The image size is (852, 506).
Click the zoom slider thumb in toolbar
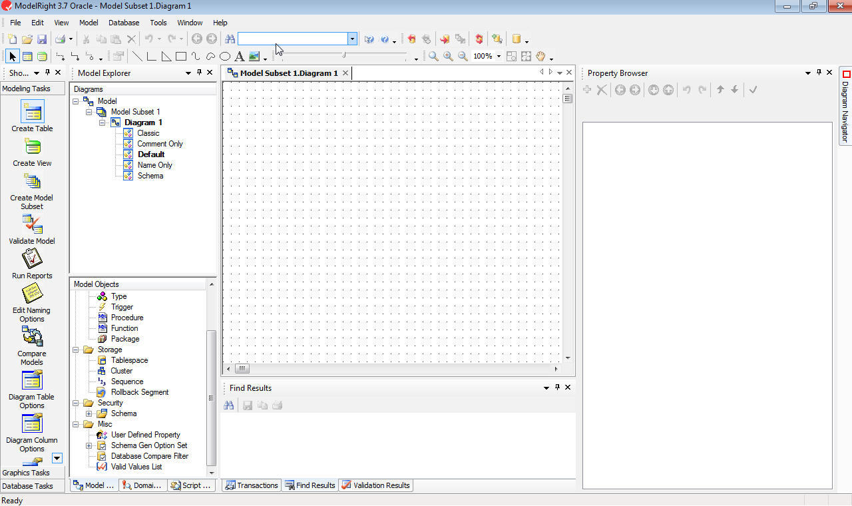point(344,55)
